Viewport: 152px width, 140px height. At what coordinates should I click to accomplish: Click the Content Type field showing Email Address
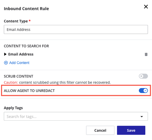(76, 30)
